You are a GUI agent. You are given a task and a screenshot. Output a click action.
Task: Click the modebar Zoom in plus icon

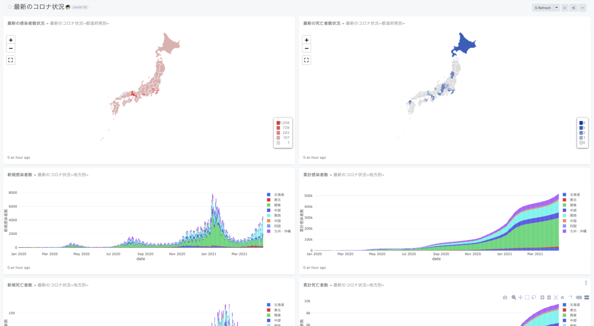[x=543, y=297]
